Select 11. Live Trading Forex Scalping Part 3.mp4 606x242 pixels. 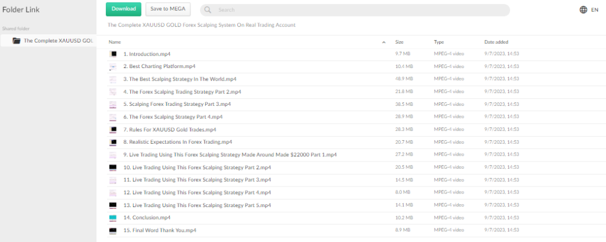[197, 180]
